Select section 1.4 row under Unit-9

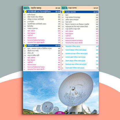42,22
